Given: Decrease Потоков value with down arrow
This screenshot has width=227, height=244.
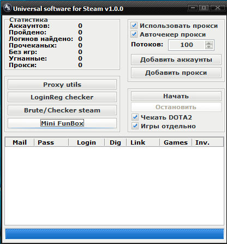Looking at the screenshot, I should click(x=209, y=47).
